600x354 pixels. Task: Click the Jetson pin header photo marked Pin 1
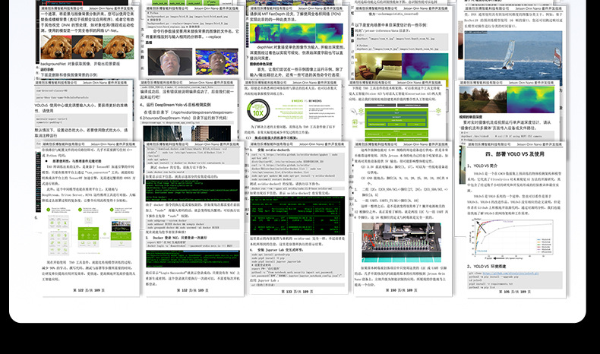click(x=401, y=242)
